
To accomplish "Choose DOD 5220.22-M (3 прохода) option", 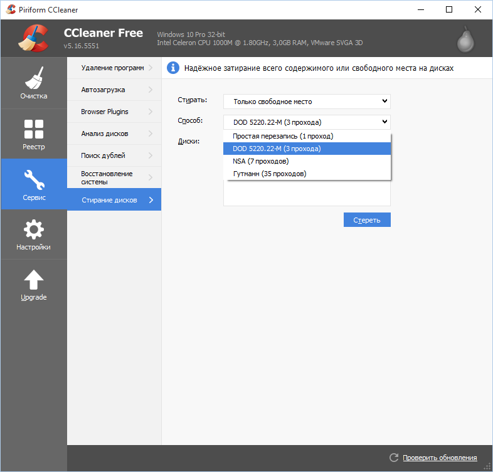I will click(307, 149).
